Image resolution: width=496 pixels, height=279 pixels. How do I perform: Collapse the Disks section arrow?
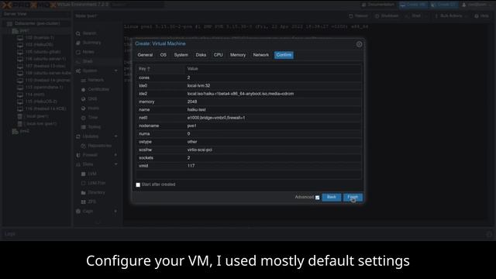[115, 164]
